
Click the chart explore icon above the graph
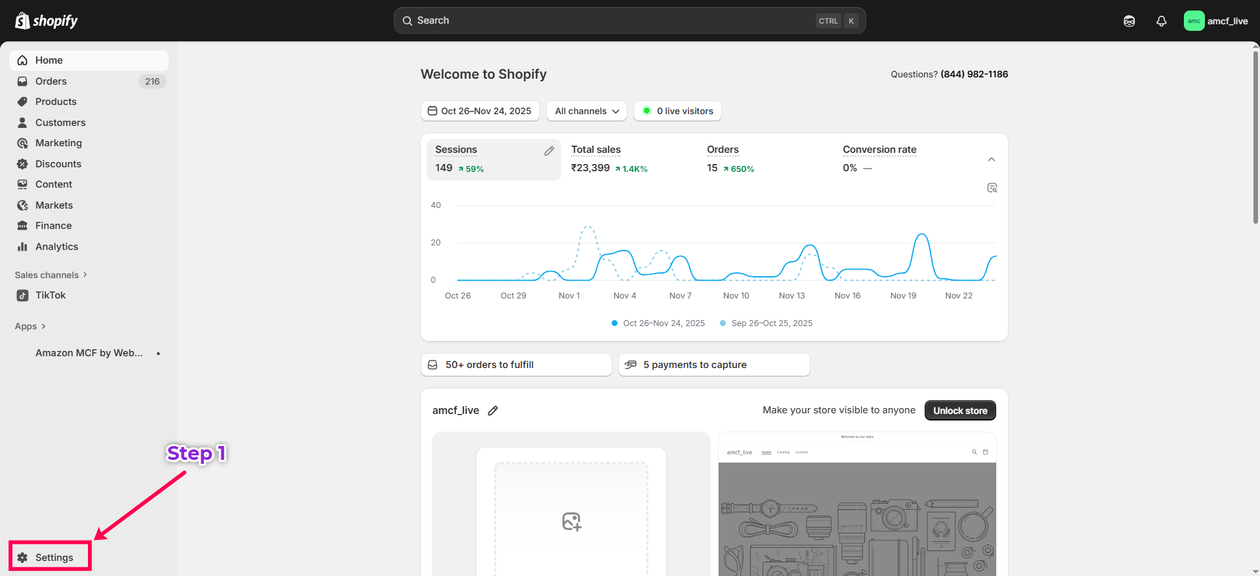pyautogui.click(x=992, y=188)
